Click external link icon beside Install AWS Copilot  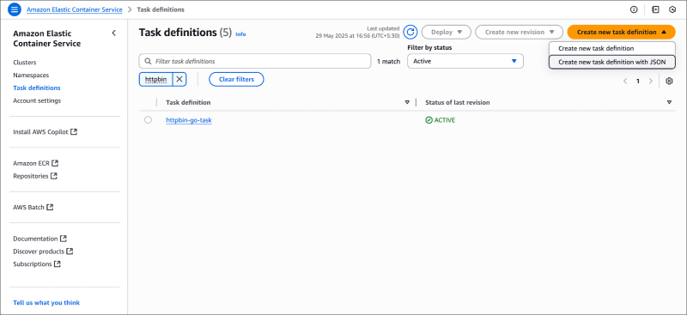click(x=74, y=131)
